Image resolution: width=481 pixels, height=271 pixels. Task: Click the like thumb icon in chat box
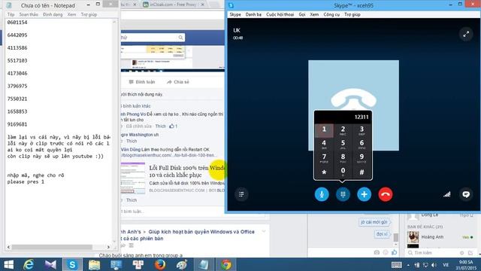pyautogui.click(x=394, y=252)
